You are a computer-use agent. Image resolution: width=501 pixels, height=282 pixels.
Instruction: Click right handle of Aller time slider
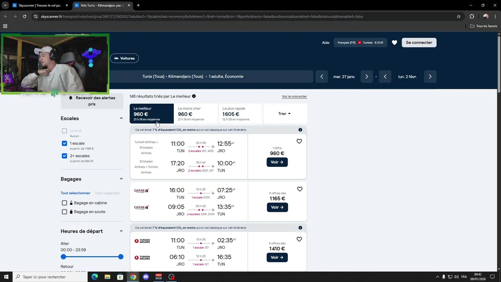point(121,257)
